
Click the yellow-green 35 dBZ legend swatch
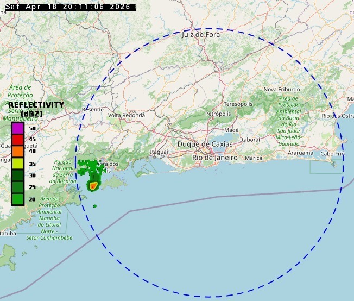[18, 164]
